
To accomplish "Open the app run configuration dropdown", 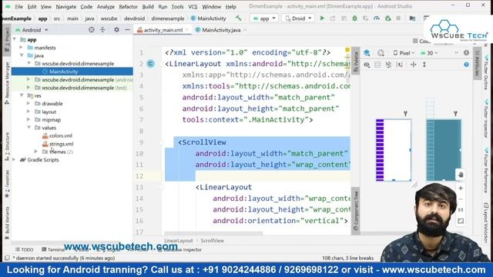I will (264, 18).
